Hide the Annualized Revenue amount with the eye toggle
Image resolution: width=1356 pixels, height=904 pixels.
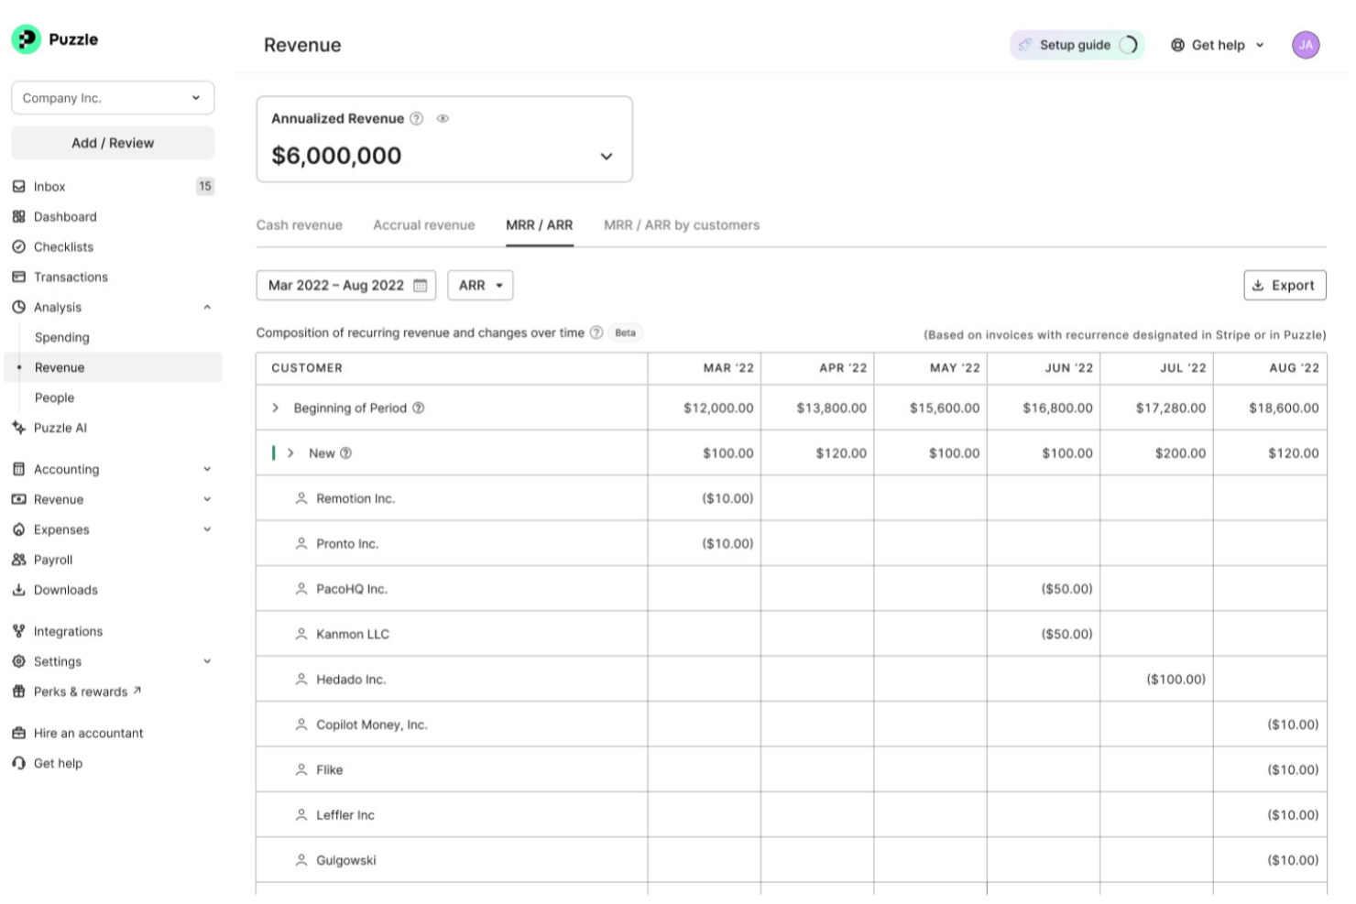[x=443, y=118]
